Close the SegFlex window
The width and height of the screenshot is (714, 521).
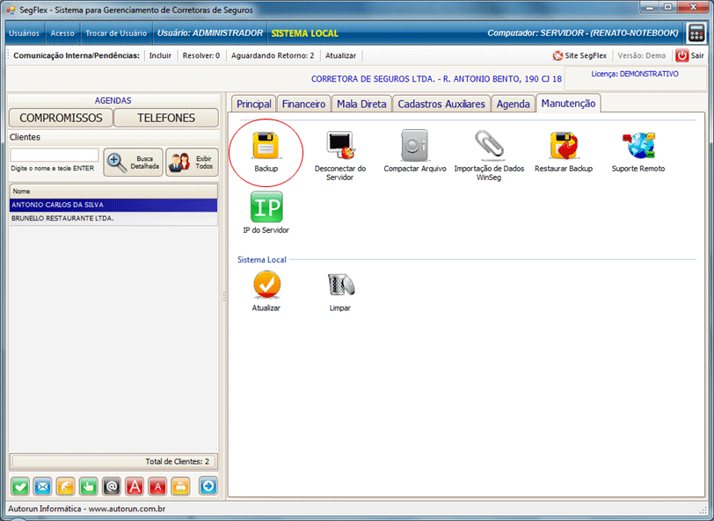(x=693, y=8)
